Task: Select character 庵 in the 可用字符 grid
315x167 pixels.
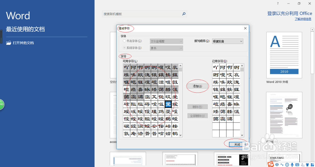Action: (133, 133)
